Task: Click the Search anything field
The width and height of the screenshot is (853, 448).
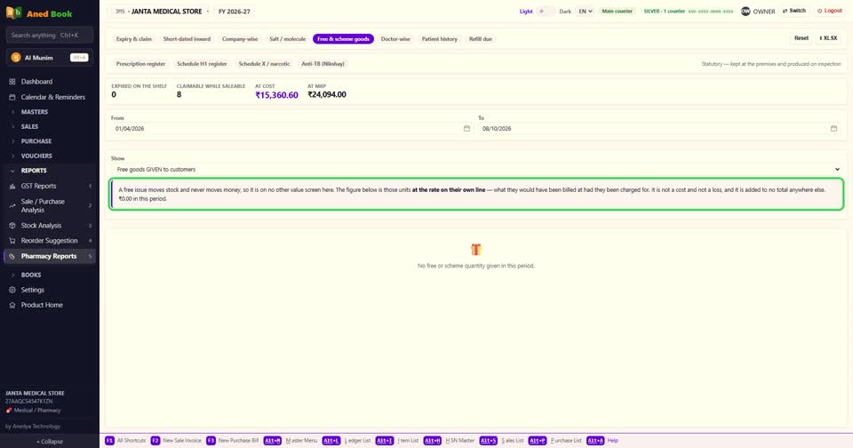Action: pos(50,36)
